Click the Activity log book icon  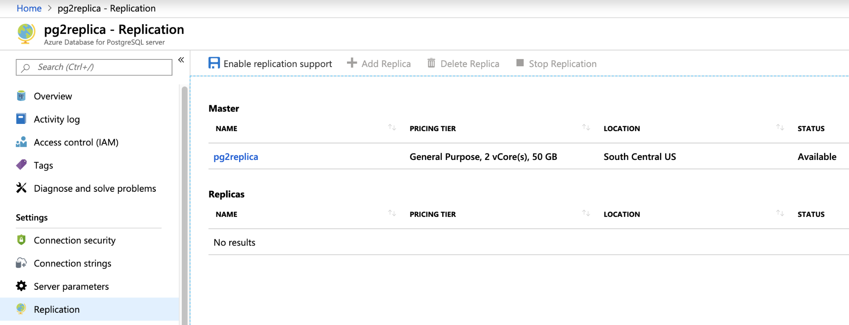click(x=21, y=119)
